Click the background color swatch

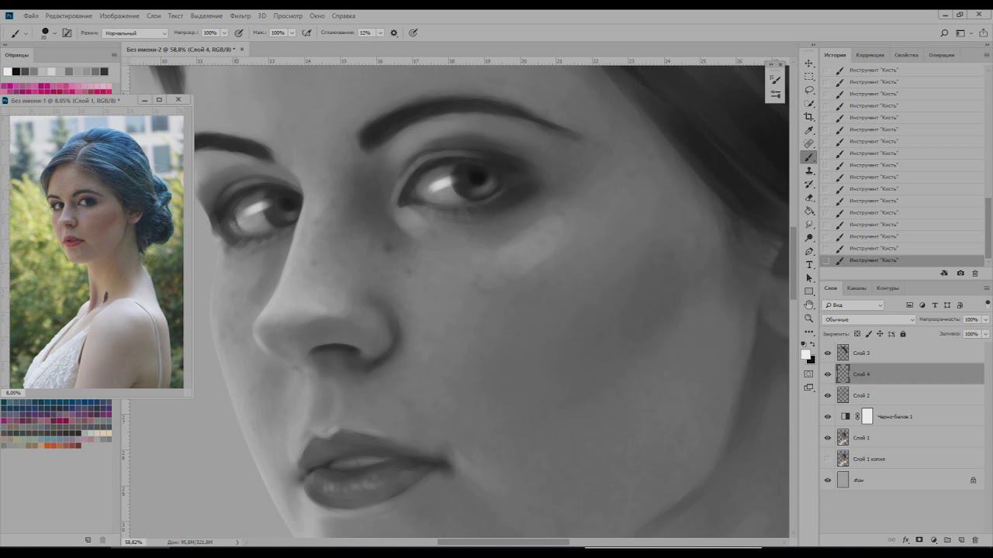point(812,360)
